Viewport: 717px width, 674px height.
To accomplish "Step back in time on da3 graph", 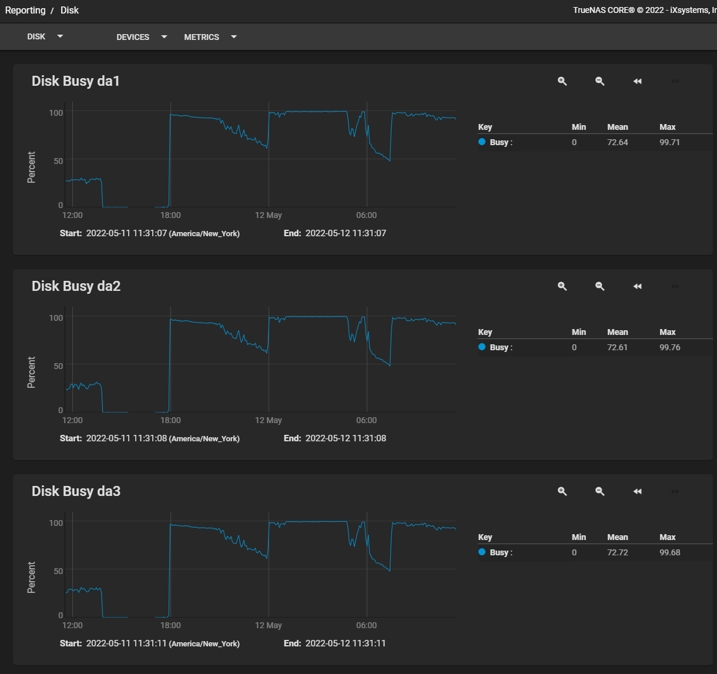I will click(x=638, y=491).
